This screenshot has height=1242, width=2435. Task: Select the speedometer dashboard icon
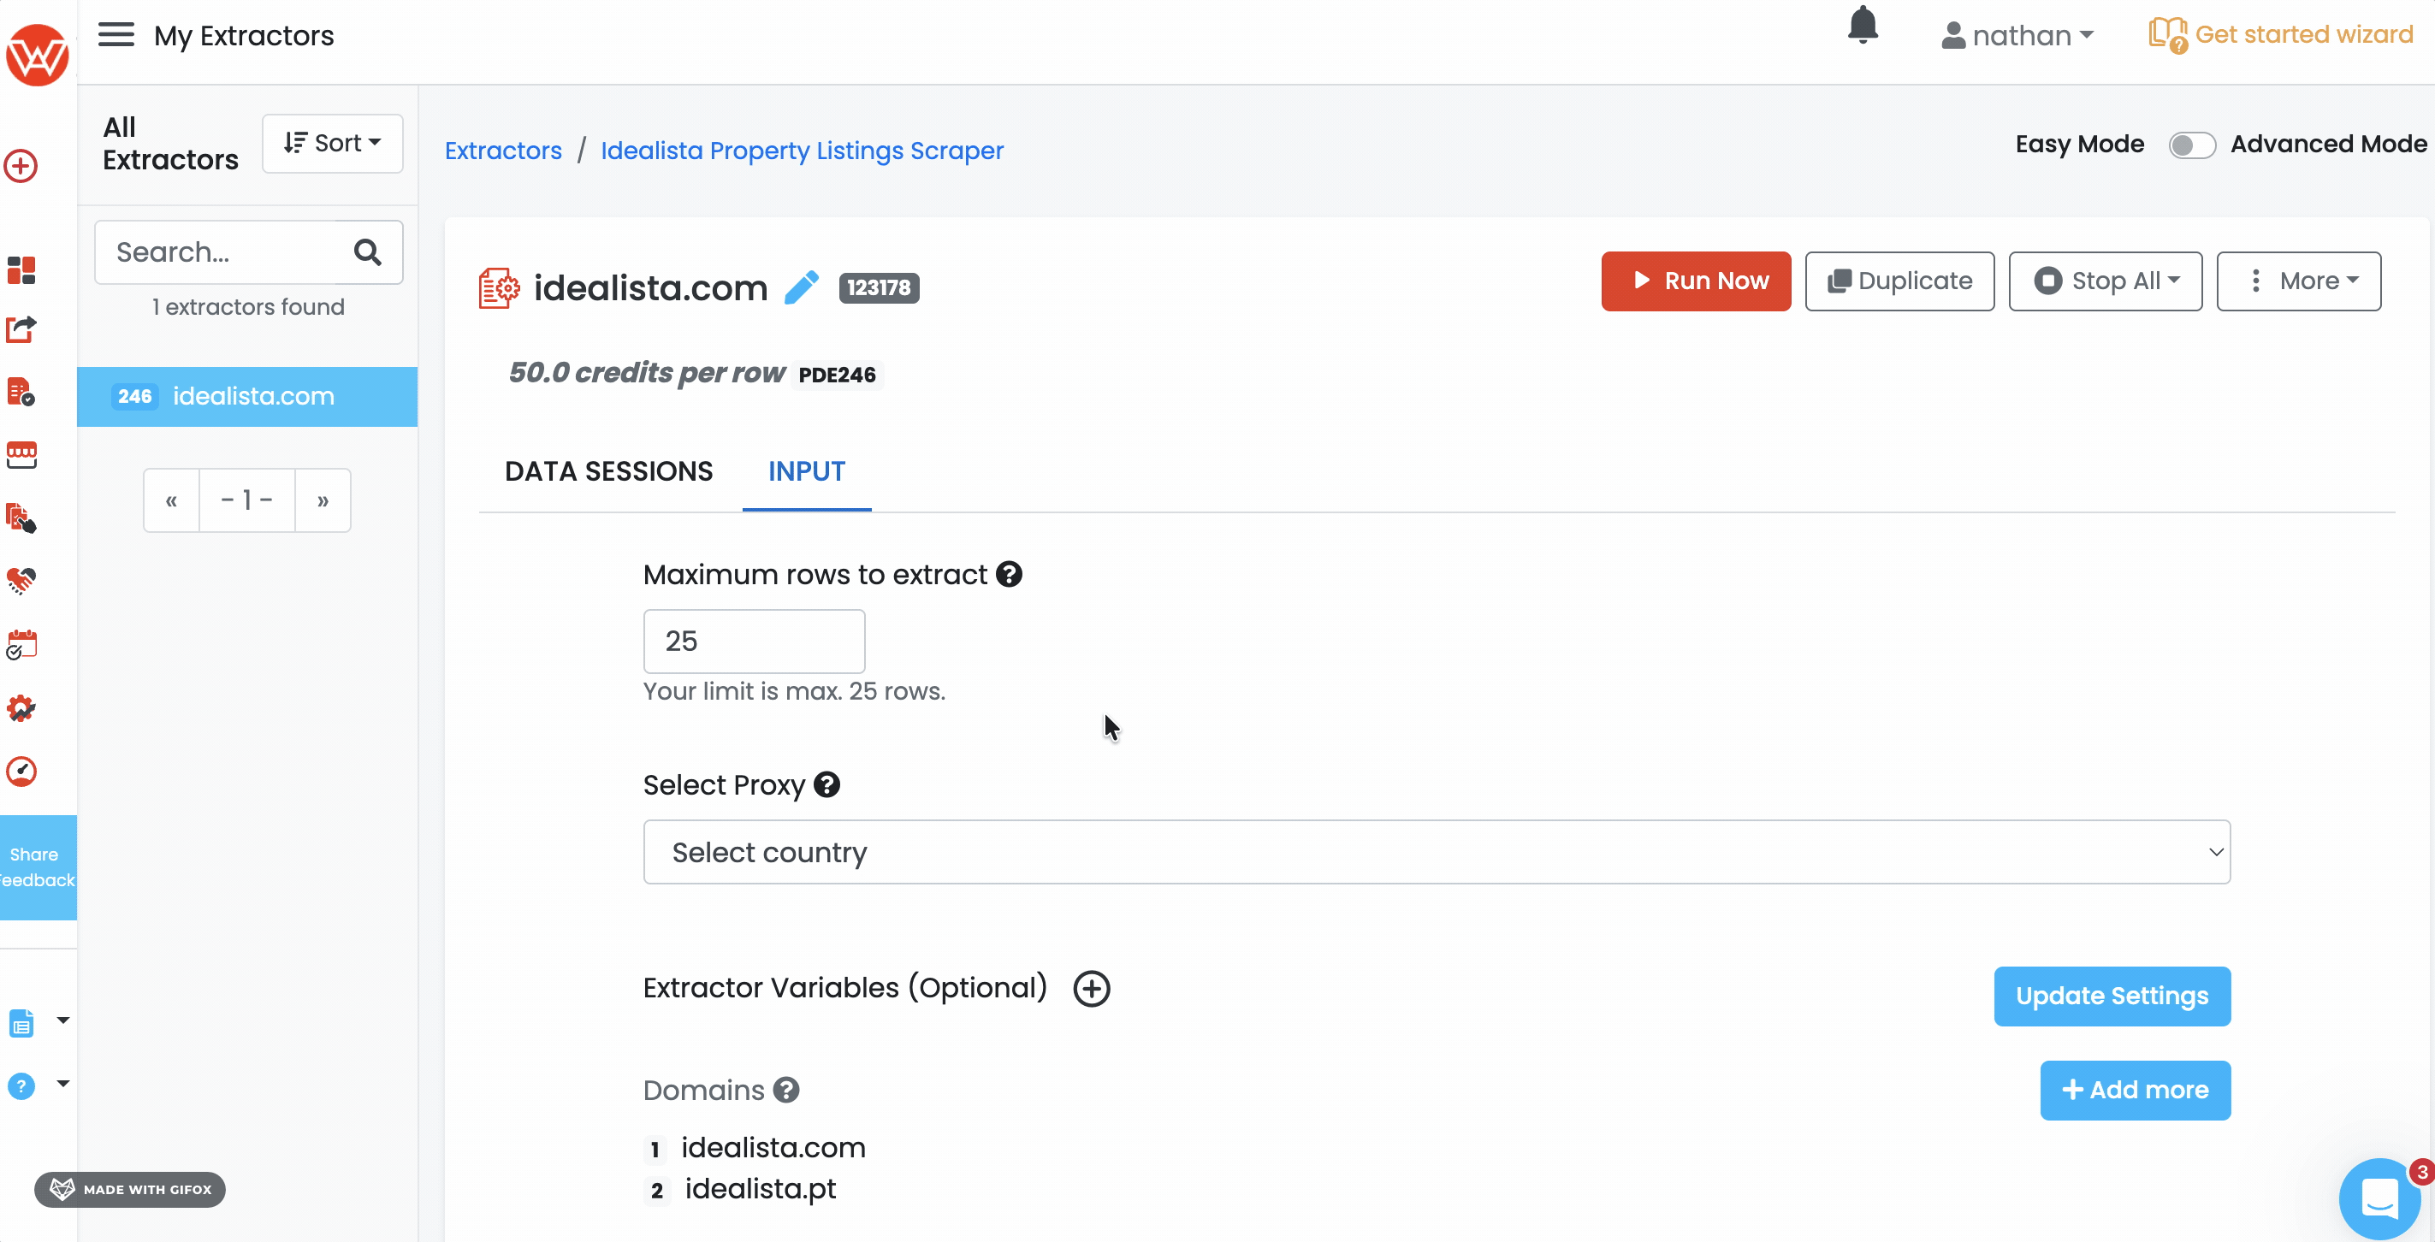[x=21, y=771]
